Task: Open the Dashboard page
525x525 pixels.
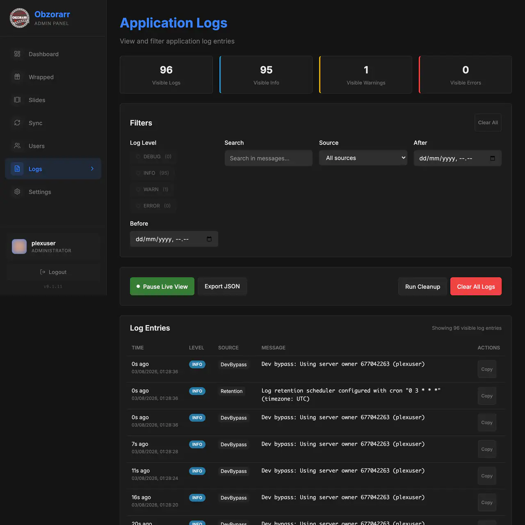Action: click(53, 54)
